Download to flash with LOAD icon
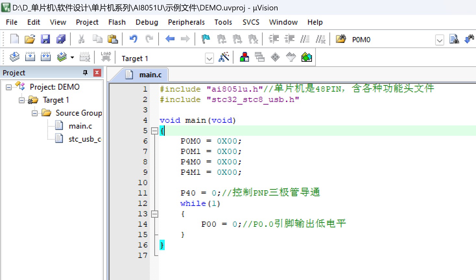The height and width of the screenshot is (280, 476). coord(106,57)
